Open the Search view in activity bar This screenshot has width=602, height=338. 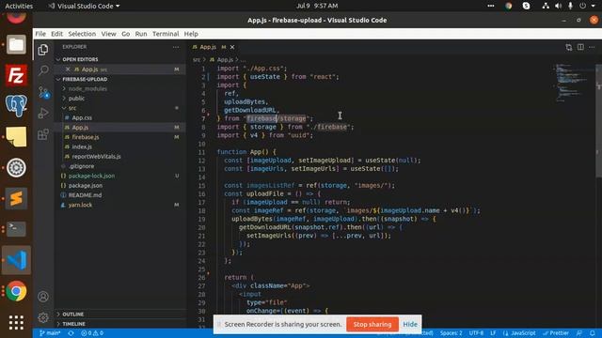(43, 70)
